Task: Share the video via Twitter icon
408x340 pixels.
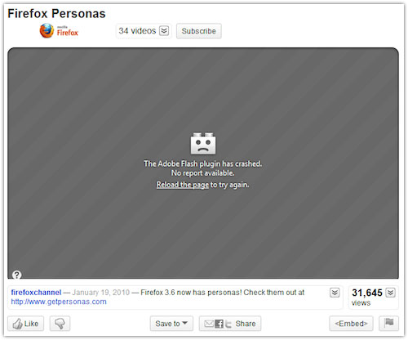Action: (228, 324)
